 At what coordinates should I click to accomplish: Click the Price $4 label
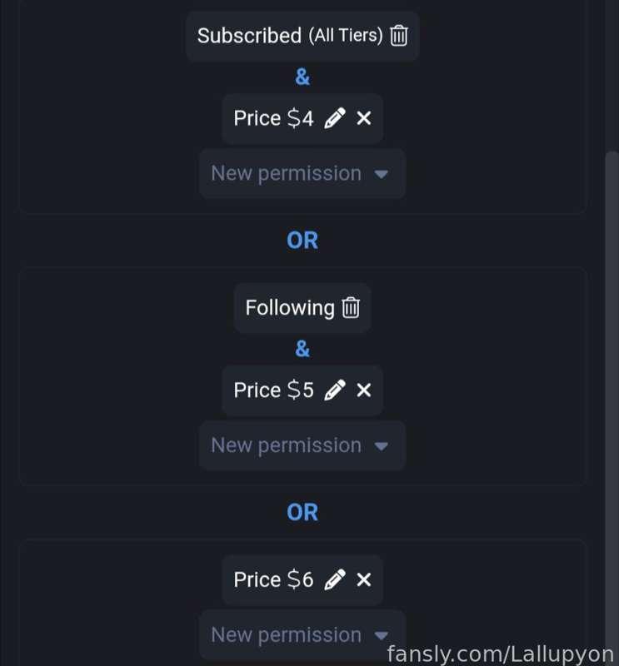(x=273, y=118)
